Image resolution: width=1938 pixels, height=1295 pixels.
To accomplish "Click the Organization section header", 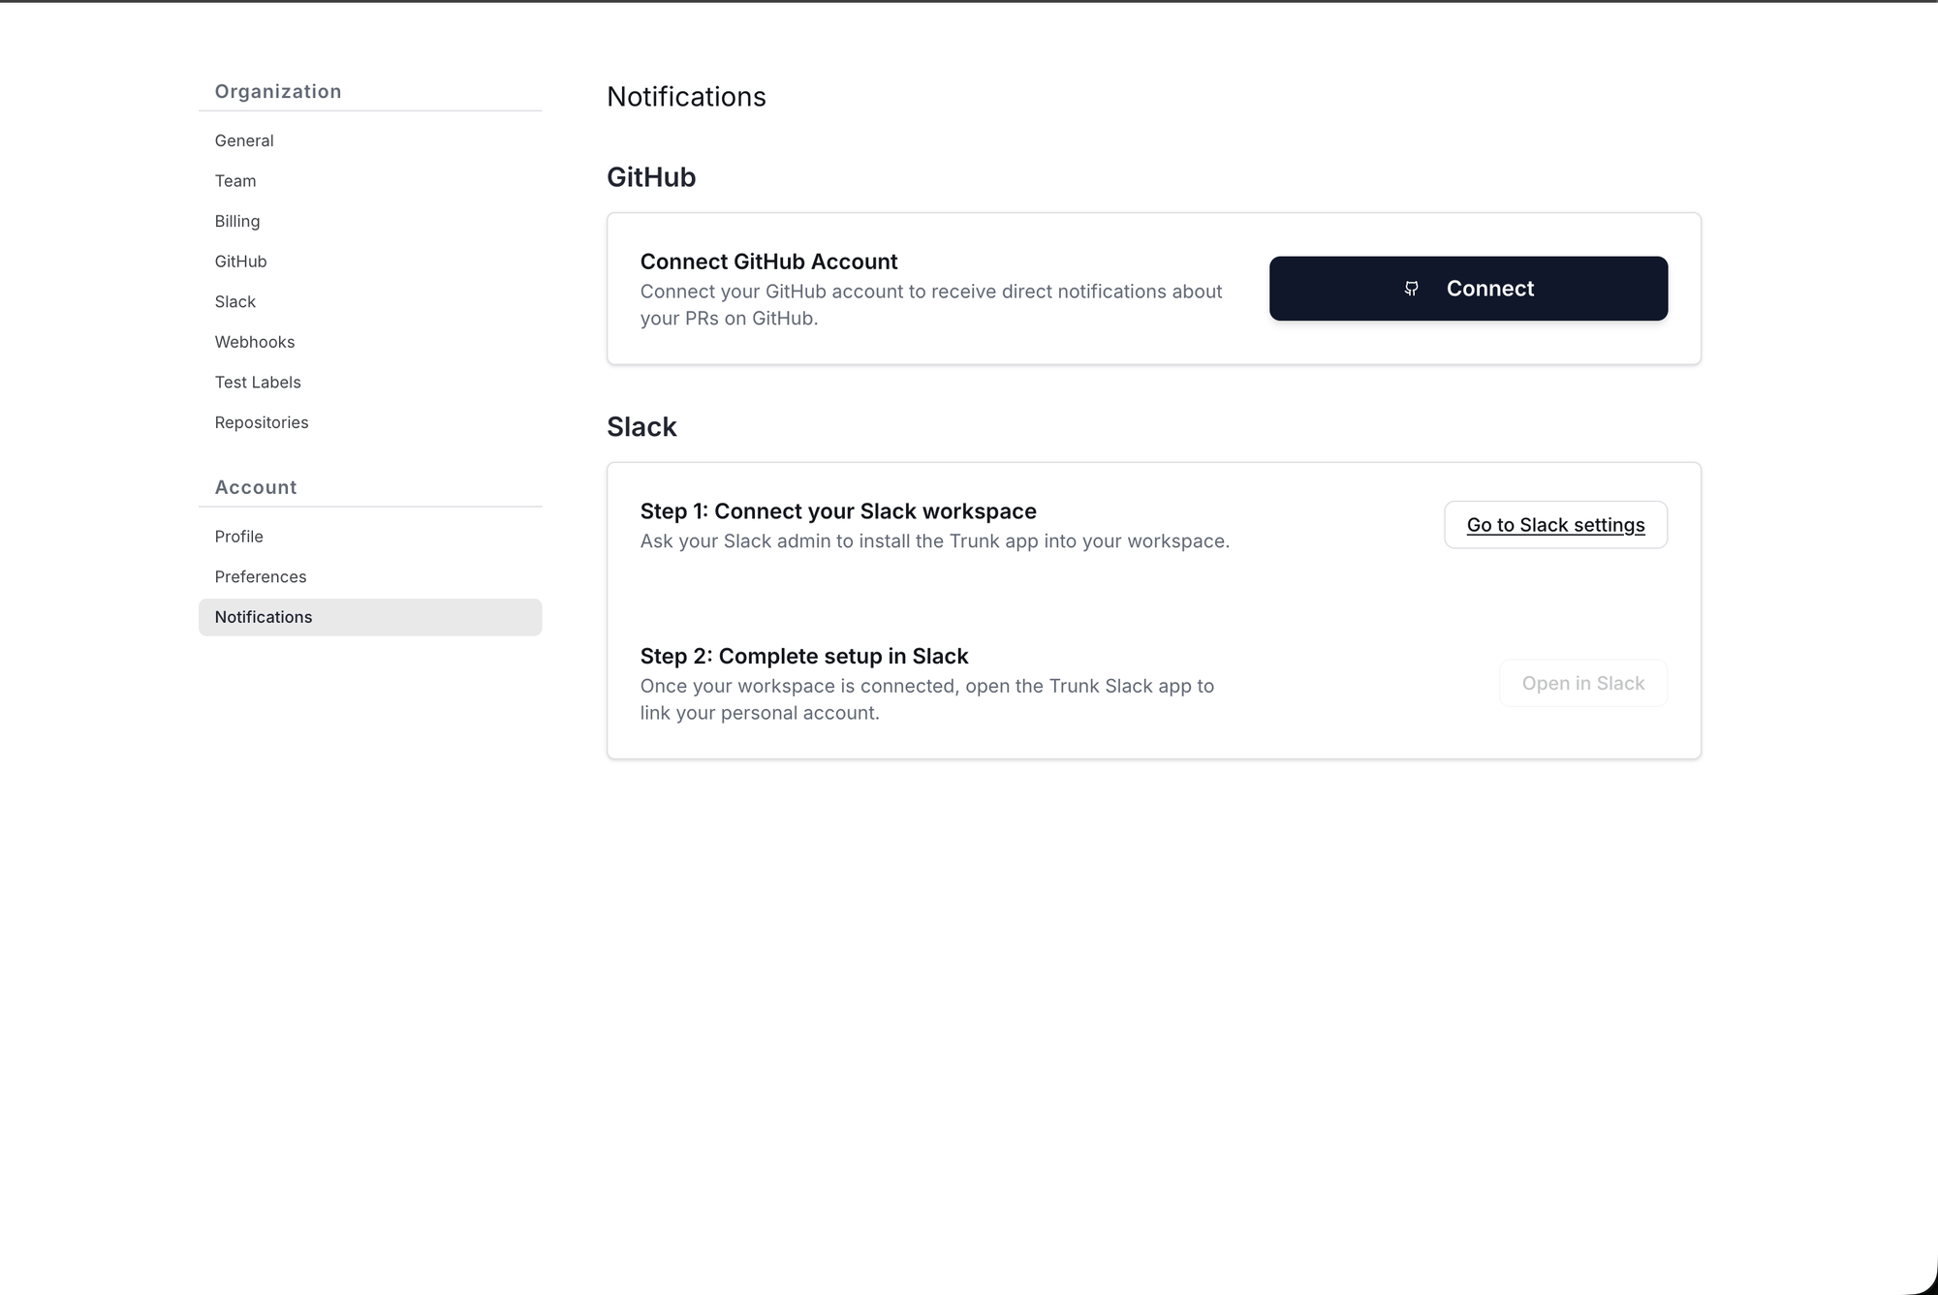I will point(278,92).
